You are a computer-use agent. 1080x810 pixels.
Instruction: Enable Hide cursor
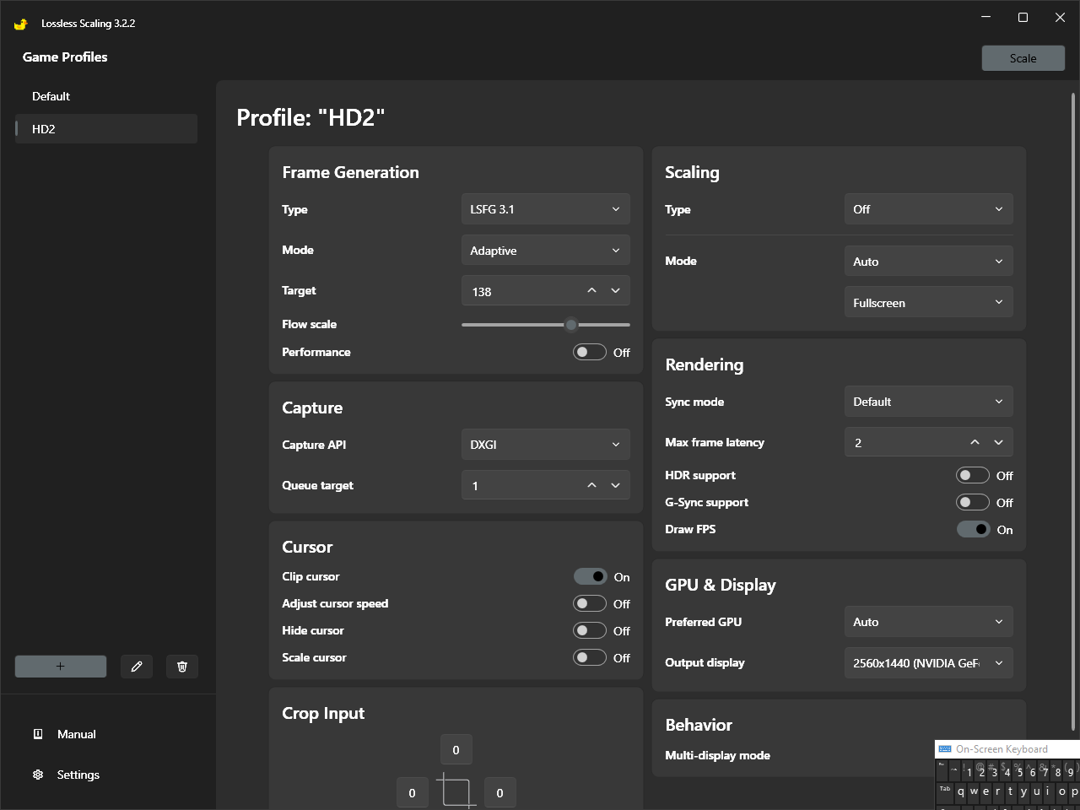click(590, 630)
